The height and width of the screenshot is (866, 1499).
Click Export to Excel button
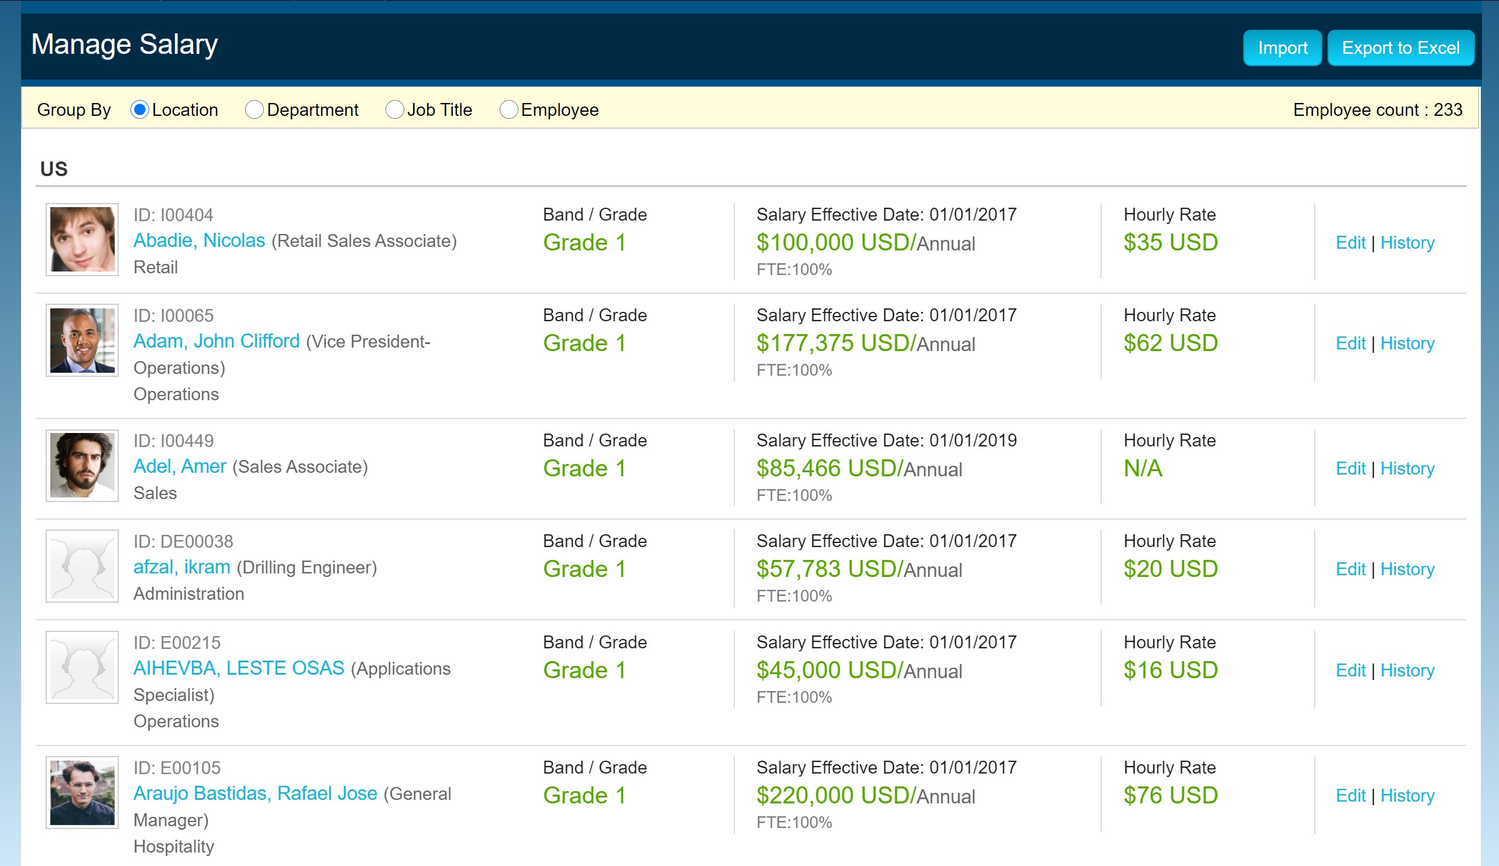pos(1400,47)
